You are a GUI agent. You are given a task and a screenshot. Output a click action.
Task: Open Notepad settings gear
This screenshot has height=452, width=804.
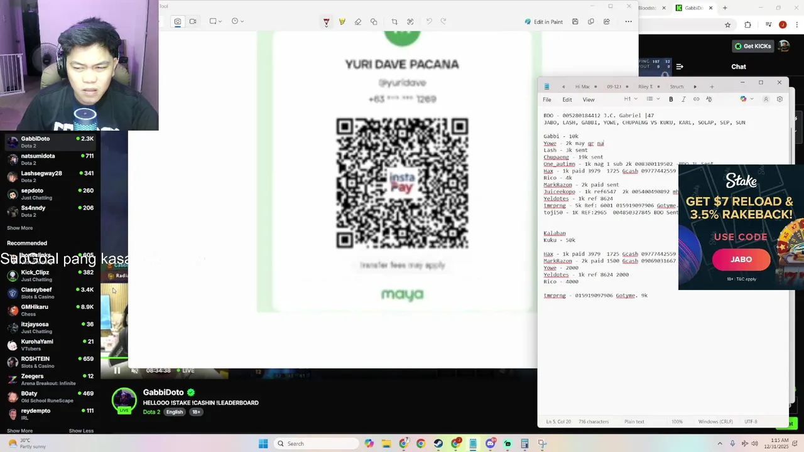pos(780,99)
